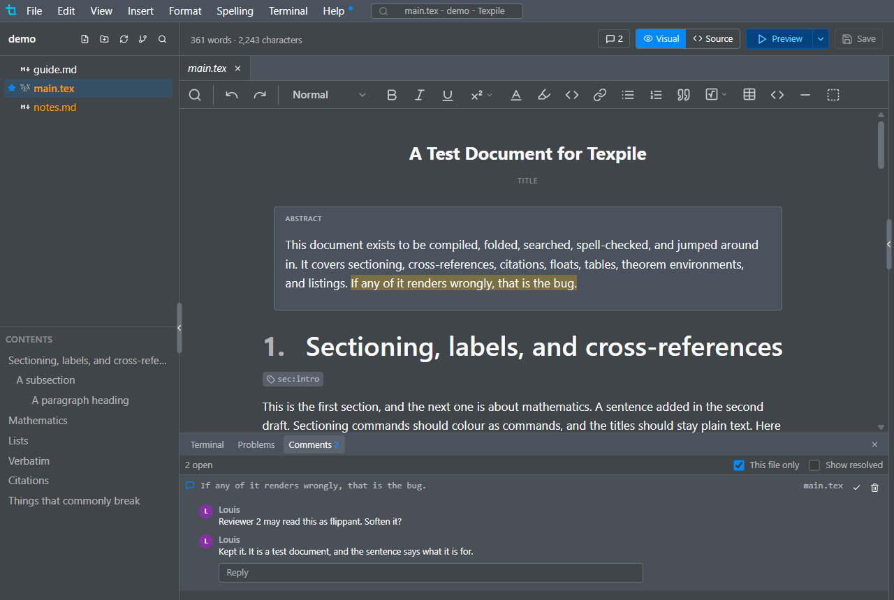Screen dimensions: 894x600
Task: Search files with sidebar magnifier icon
Action: point(162,39)
